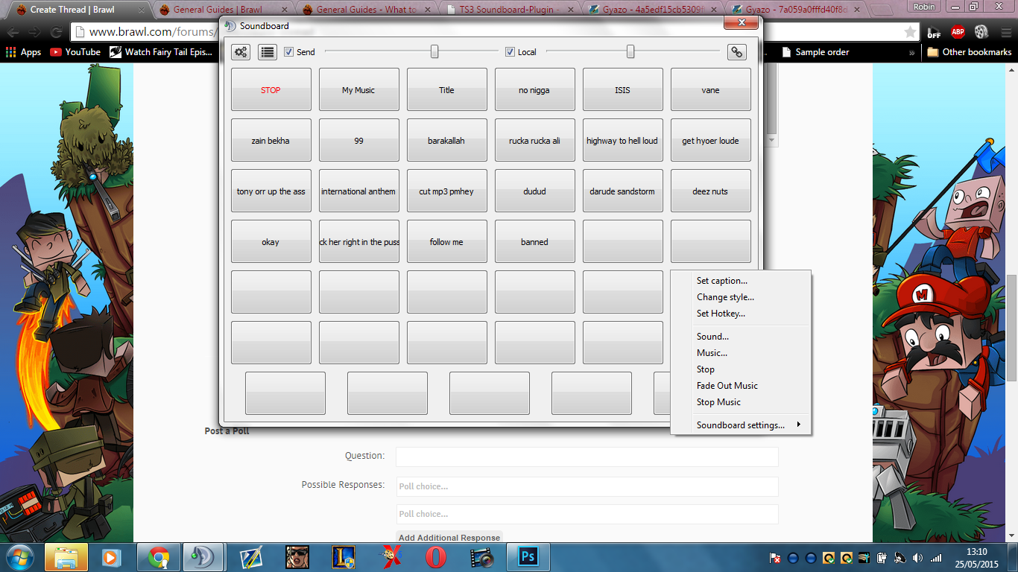Image resolution: width=1018 pixels, height=572 pixels.
Task: Play the darude sandstorm sound button
Action: [x=622, y=191]
